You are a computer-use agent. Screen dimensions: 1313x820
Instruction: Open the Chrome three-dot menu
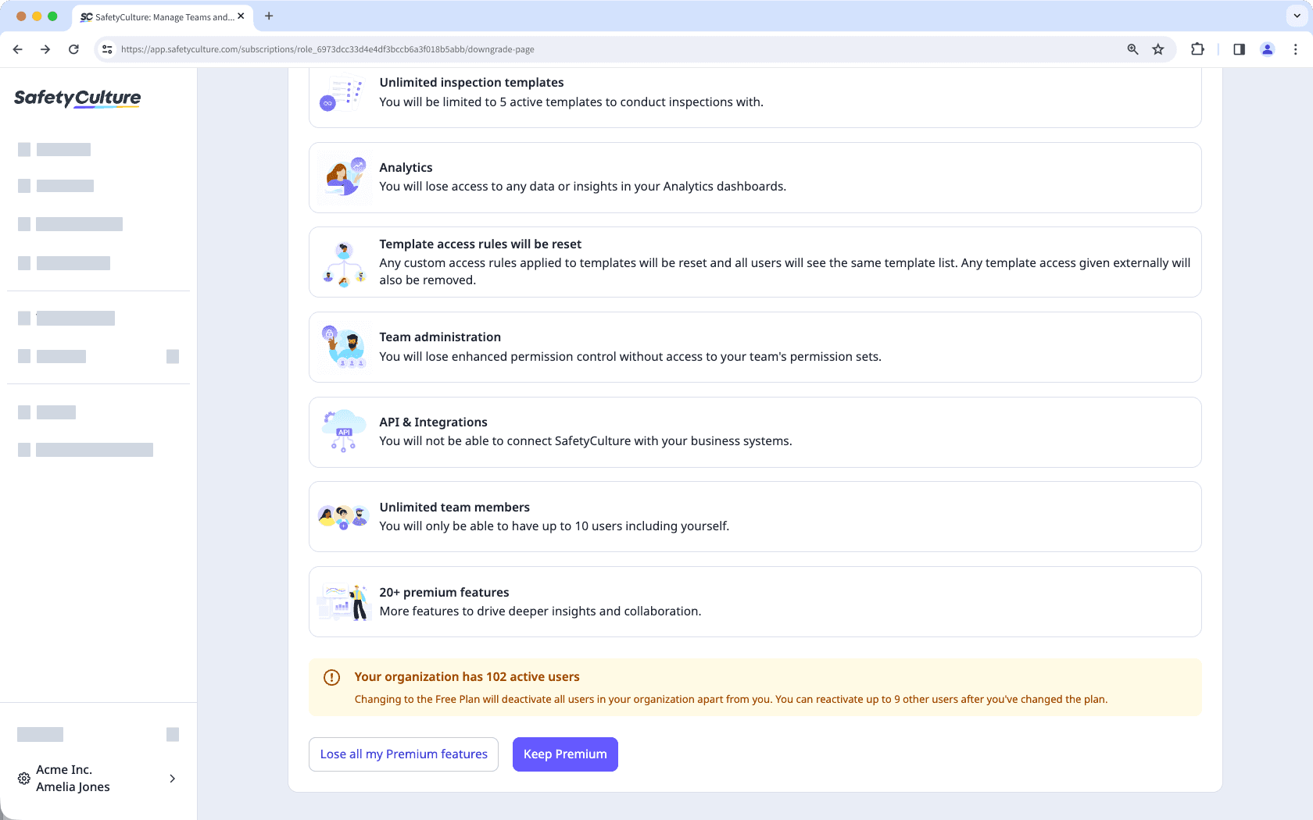tap(1295, 49)
